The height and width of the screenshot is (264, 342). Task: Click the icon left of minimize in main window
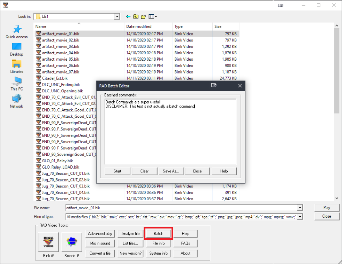281,5
